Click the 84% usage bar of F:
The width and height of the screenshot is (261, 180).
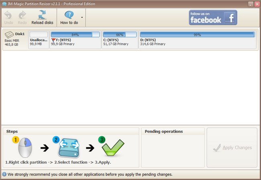click(x=75, y=34)
